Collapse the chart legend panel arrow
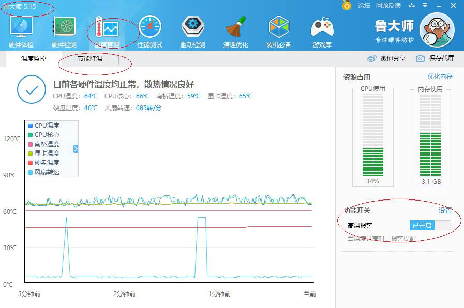 [76, 149]
